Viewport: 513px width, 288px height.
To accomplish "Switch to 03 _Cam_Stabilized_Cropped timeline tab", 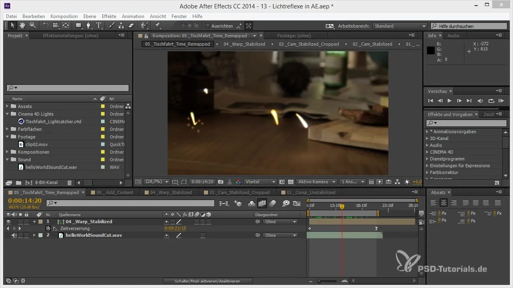I will pyautogui.click(x=240, y=192).
